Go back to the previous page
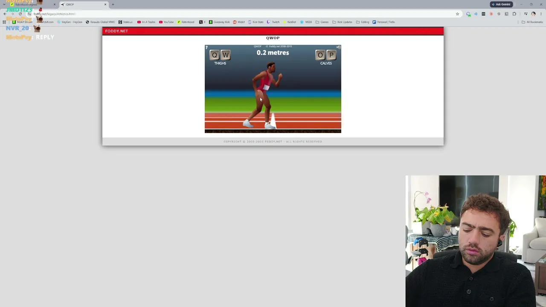The image size is (546, 307). click(5, 14)
